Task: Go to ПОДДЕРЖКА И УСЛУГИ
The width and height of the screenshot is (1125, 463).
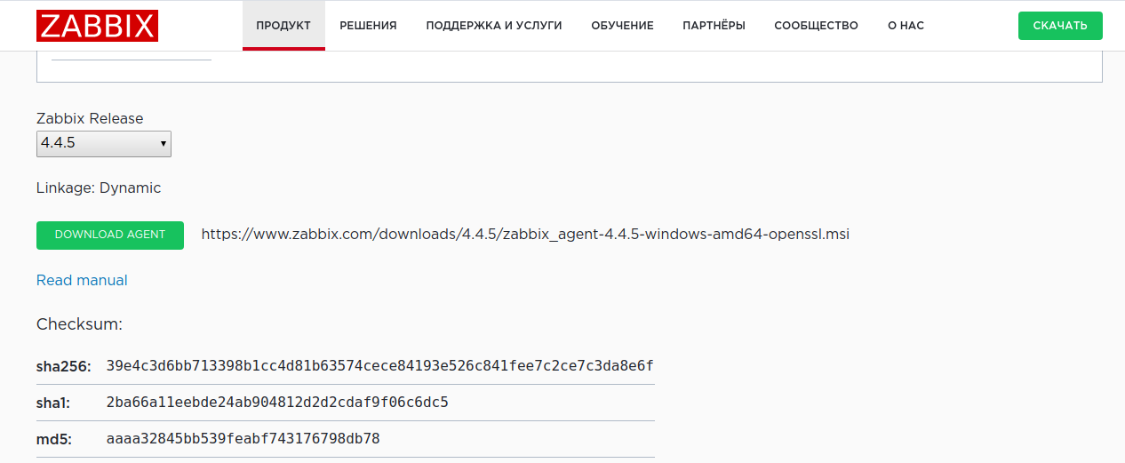Action: point(494,26)
